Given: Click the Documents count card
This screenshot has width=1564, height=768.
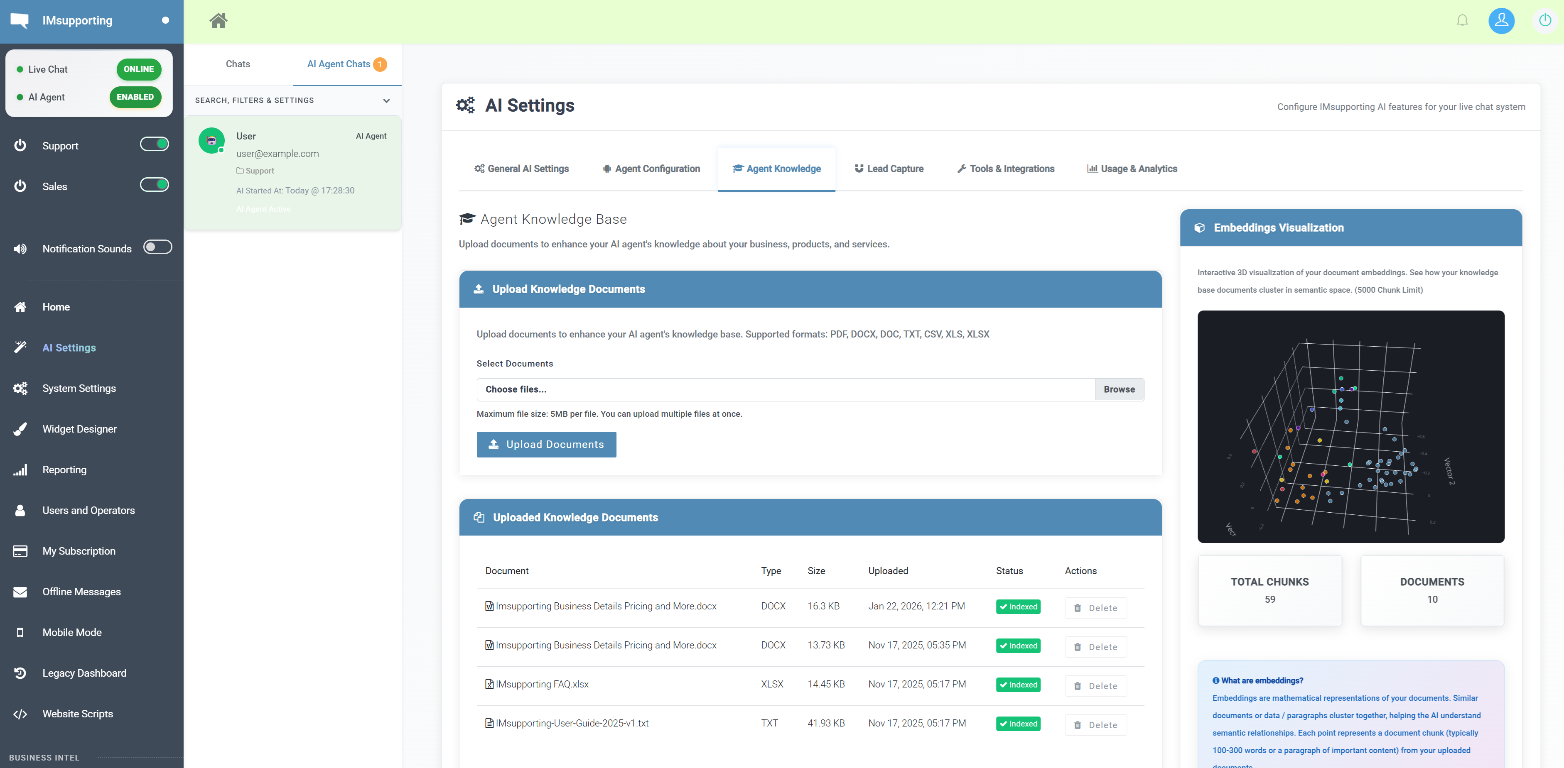Looking at the screenshot, I should [x=1432, y=590].
